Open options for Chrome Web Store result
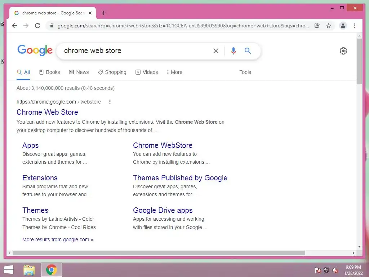The width and height of the screenshot is (369, 277). coord(110,102)
